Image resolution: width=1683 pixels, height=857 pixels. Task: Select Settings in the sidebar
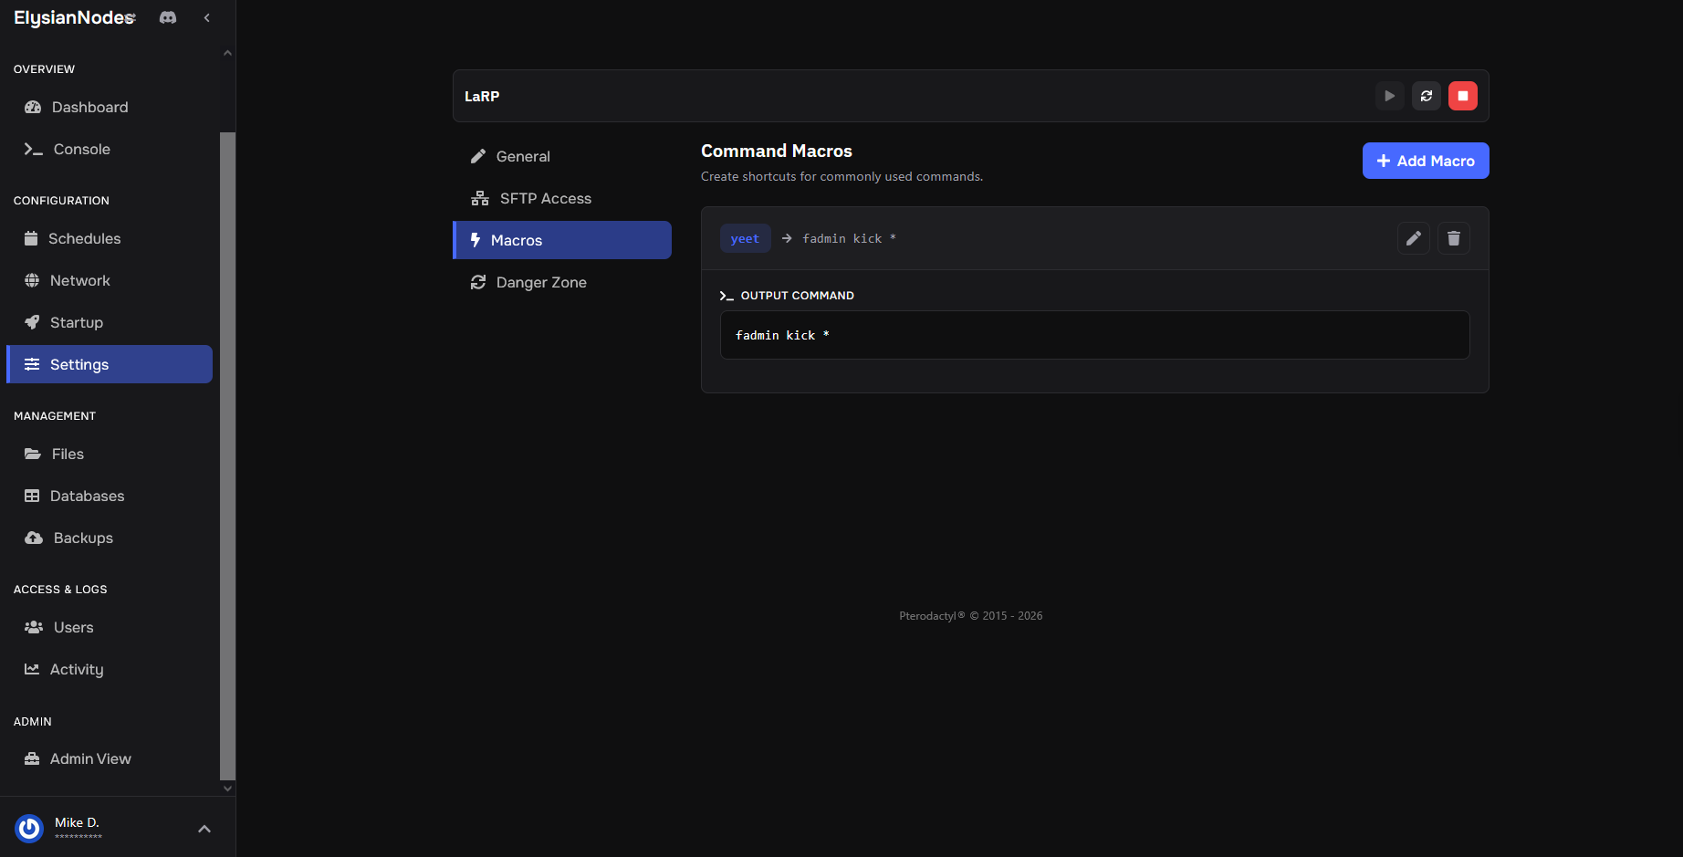click(x=110, y=364)
